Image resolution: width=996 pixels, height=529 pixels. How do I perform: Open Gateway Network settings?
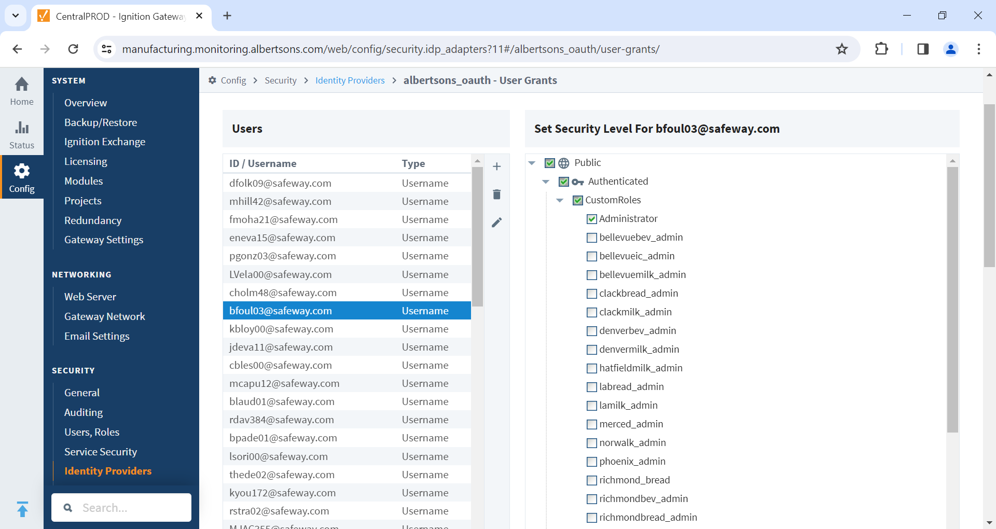click(105, 316)
